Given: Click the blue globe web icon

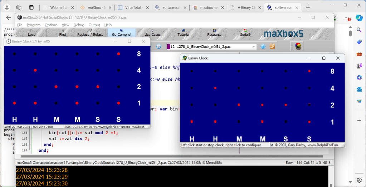Looking at the screenshot, I should (263, 46).
